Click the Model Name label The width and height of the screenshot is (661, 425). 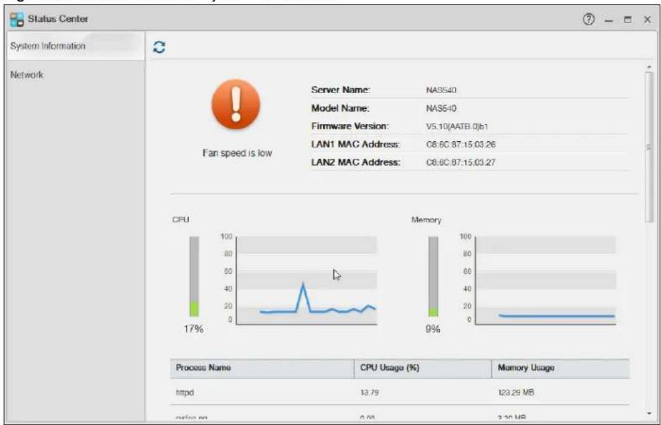click(x=340, y=108)
